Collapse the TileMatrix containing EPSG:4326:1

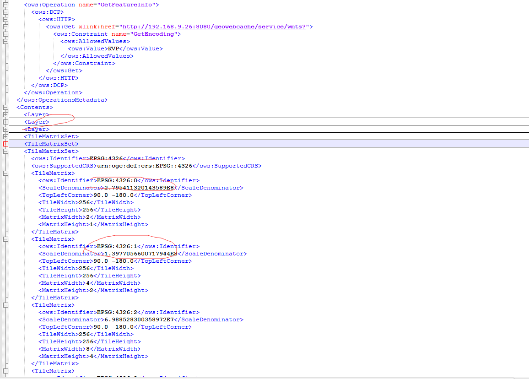[x=5, y=239]
